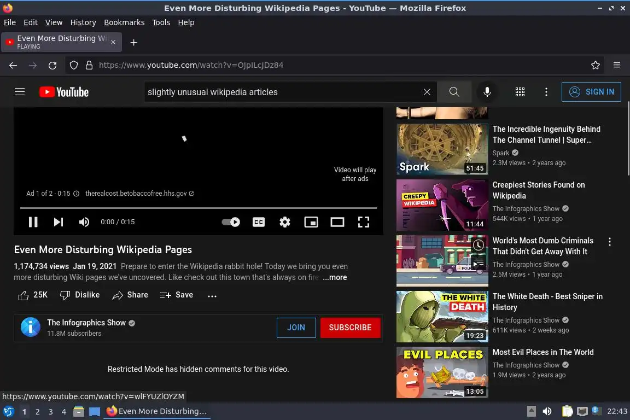Go back with browser back arrow

[x=13, y=65]
